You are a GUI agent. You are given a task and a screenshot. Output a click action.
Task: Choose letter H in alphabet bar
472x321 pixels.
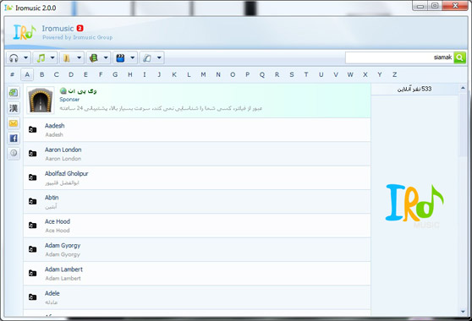coord(130,74)
